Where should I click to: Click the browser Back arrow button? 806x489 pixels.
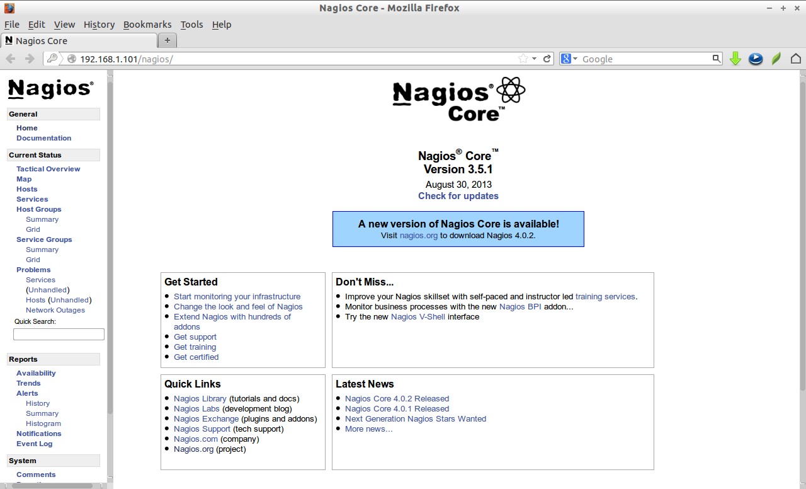[x=11, y=59]
